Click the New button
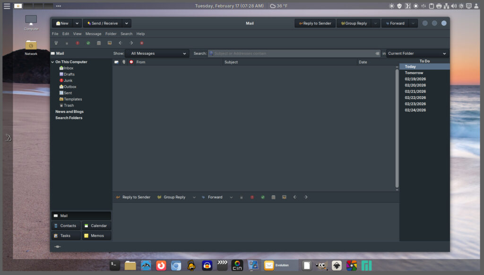 pyautogui.click(x=62, y=23)
